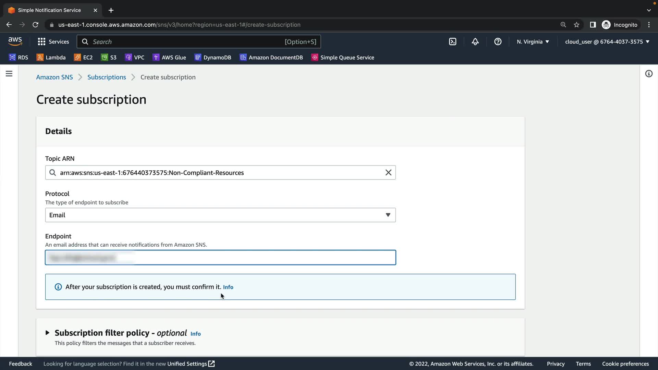Image resolution: width=658 pixels, height=370 pixels.
Task: Expand the Subscription filter policy section
Action: (x=48, y=333)
